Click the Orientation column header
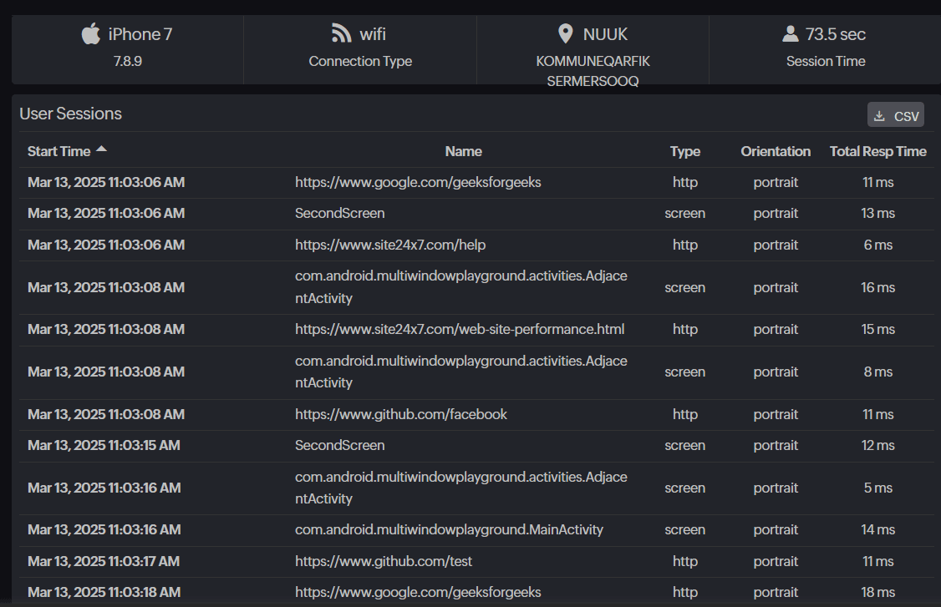 point(776,152)
